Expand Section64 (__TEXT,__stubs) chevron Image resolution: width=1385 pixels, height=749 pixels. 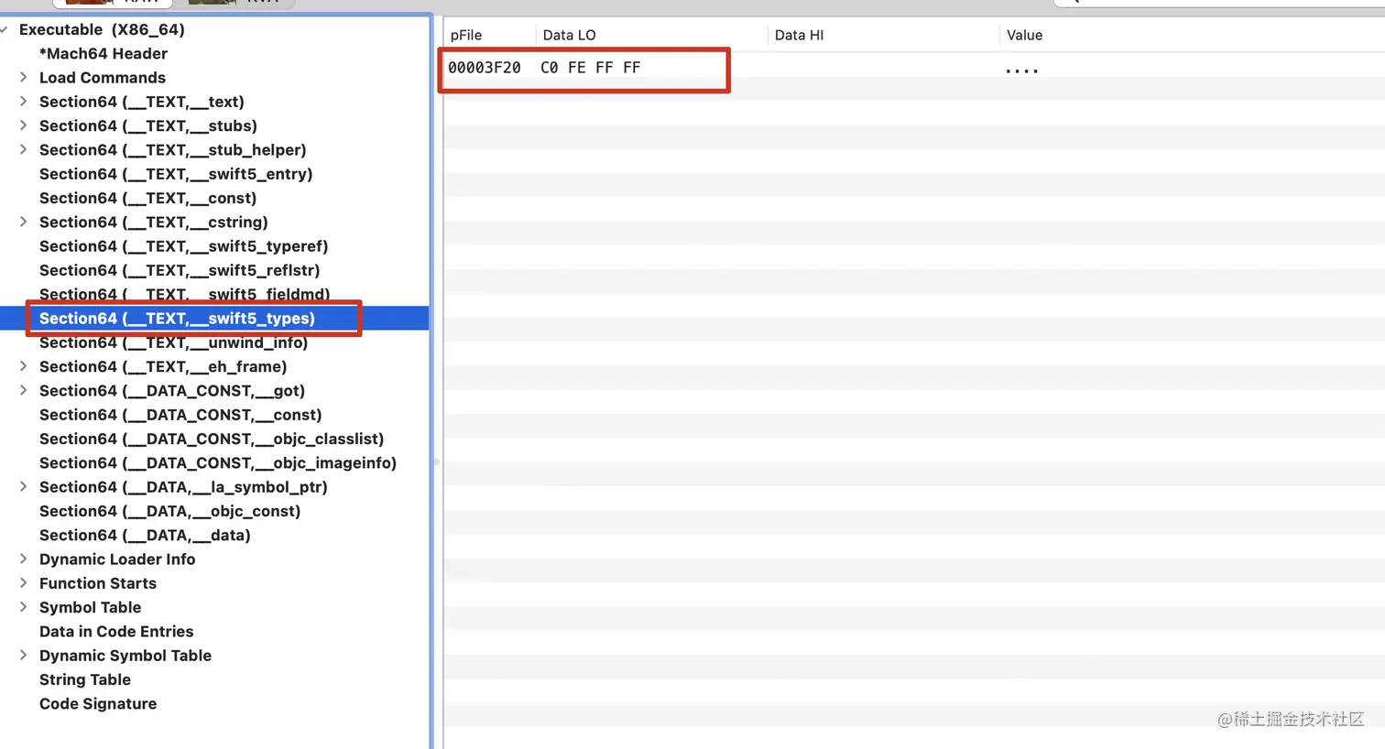[23, 125]
